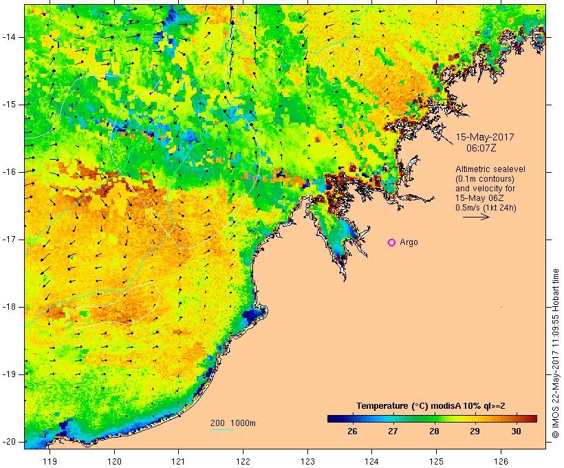564x468 pixels.
Task: Click the latitude axis label -18
Action: [9, 307]
